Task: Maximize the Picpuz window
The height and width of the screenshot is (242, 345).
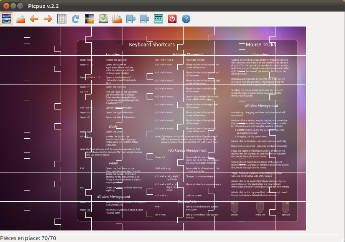Action: [x=20, y=6]
